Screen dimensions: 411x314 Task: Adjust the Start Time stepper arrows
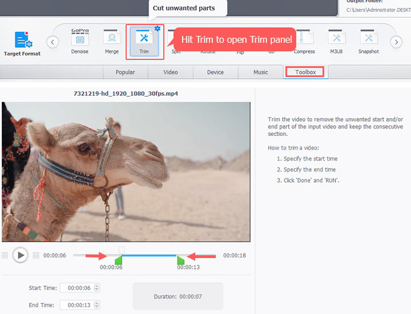click(x=96, y=288)
